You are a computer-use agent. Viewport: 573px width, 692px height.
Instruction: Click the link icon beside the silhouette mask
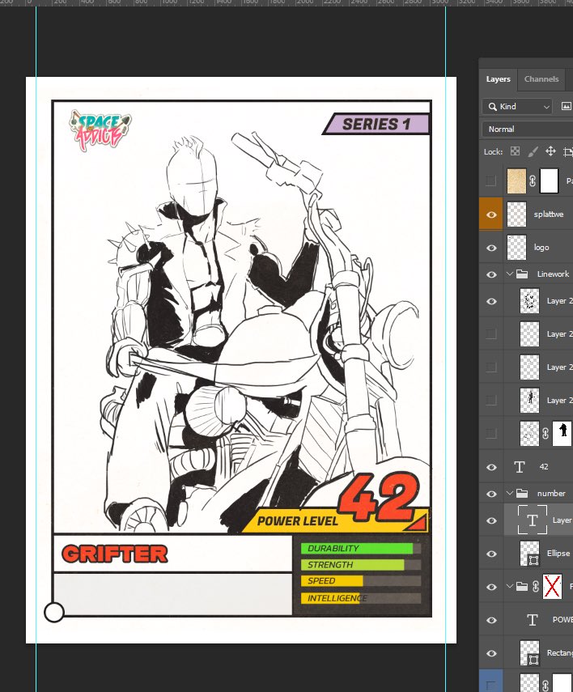coord(545,433)
